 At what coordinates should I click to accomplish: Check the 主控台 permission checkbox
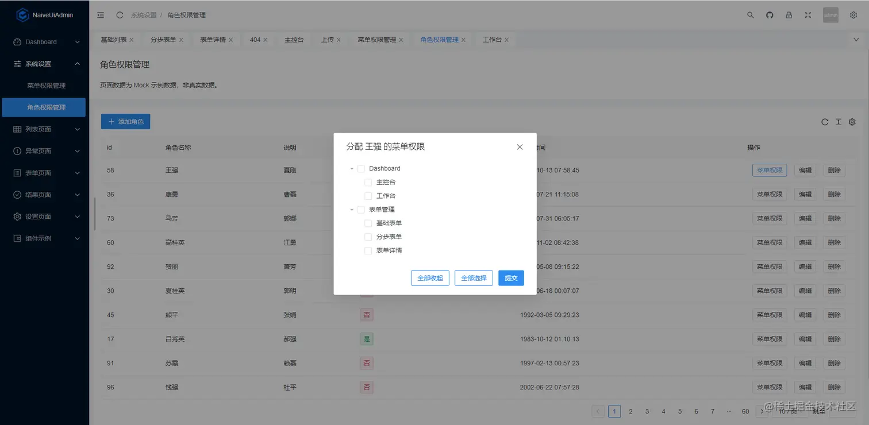368,182
